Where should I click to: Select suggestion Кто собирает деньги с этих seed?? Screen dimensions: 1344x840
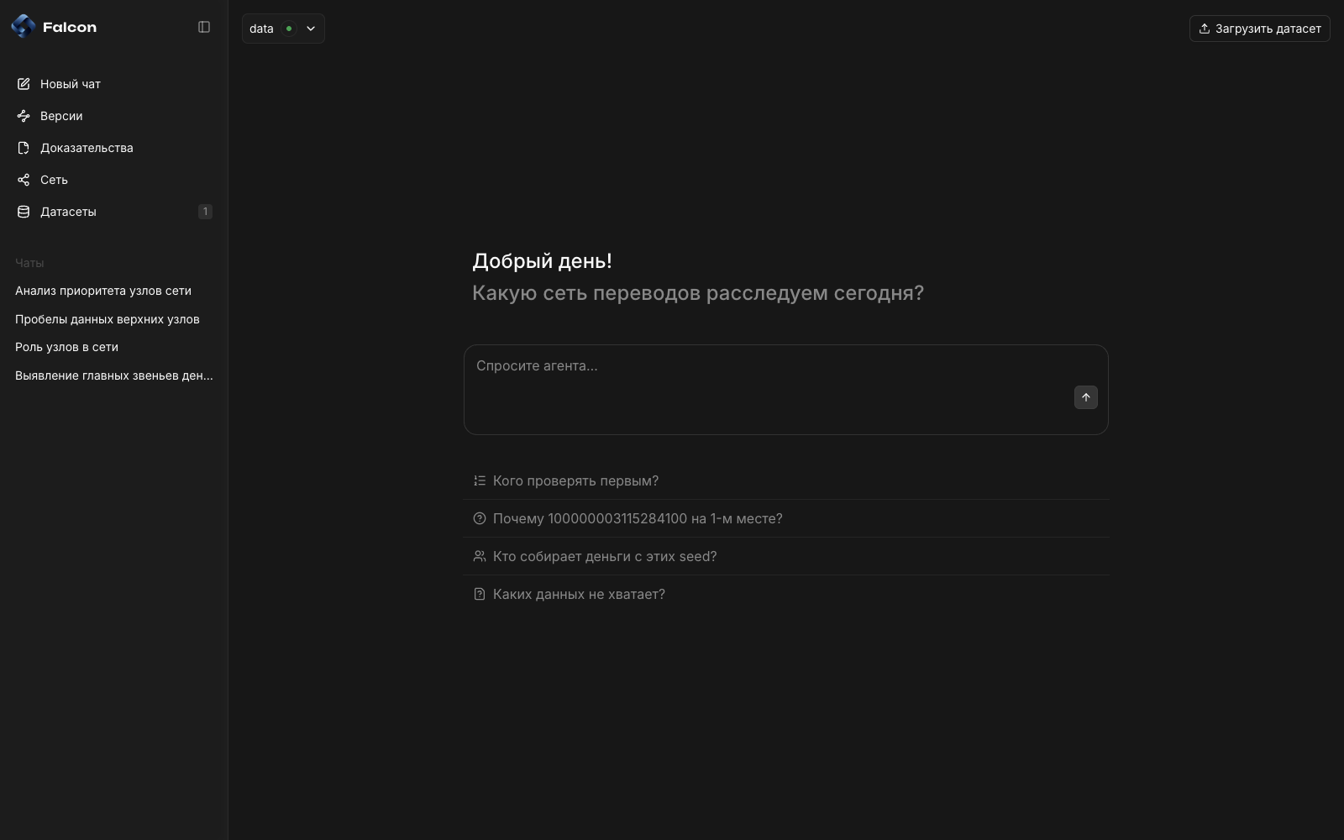coord(786,556)
